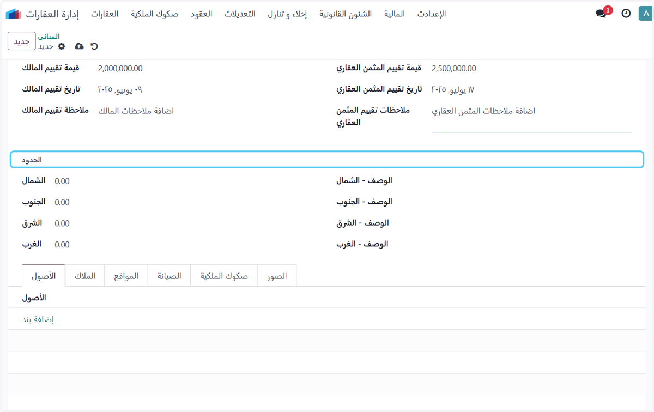654x412 pixels.
Task: Open the التعديلات menu
Action: point(240,14)
